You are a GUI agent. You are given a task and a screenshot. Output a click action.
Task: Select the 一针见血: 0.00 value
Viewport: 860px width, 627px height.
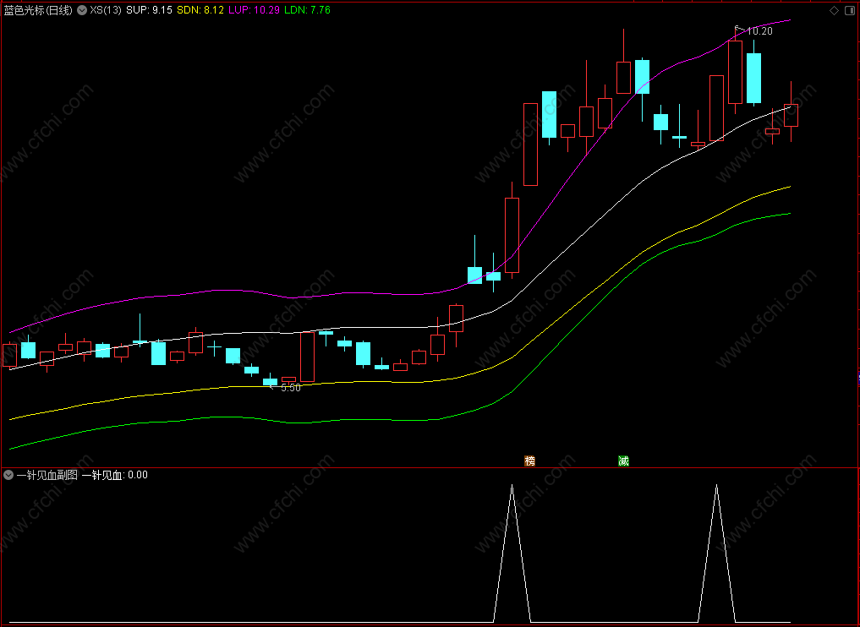[115, 475]
